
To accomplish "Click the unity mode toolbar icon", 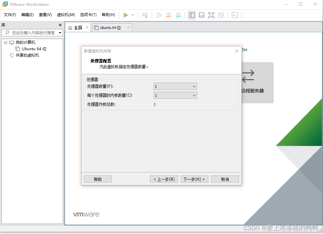I will click(x=221, y=15).
